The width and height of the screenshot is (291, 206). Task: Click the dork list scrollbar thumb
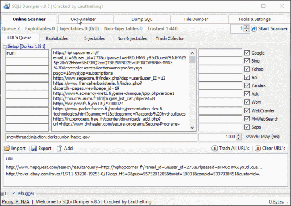(x=192, y=59)
